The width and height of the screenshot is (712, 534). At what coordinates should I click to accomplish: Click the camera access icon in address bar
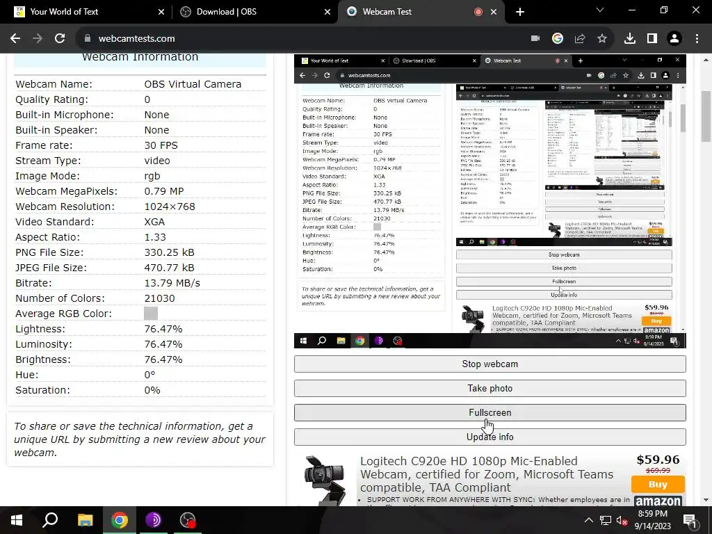pos(535,39)
